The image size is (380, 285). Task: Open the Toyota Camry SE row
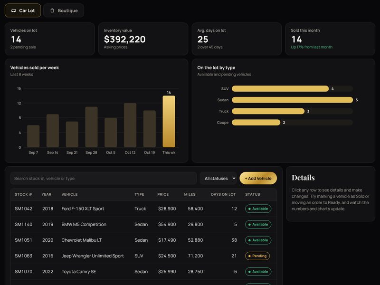pyautogui.click(x=143, y=272)
